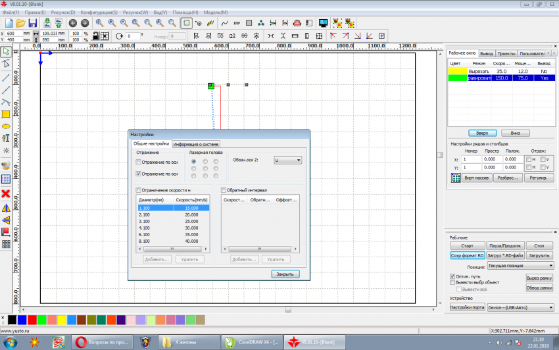Select the ellipse drawing tool
The image size is (559, 350).
(x=5, y=126)
